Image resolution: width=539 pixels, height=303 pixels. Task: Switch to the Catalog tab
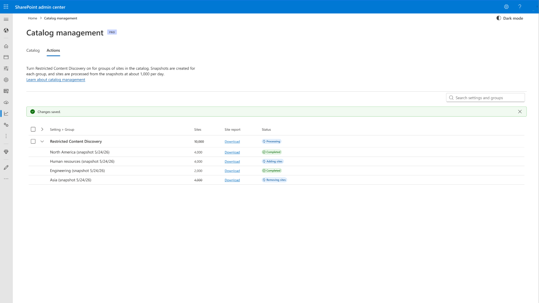33,50
